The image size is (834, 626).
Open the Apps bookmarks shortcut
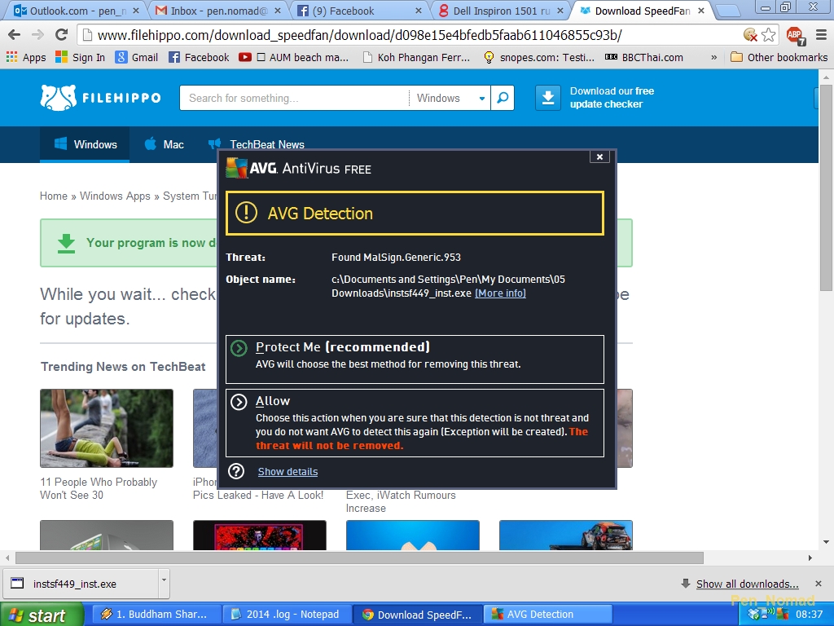26,57
